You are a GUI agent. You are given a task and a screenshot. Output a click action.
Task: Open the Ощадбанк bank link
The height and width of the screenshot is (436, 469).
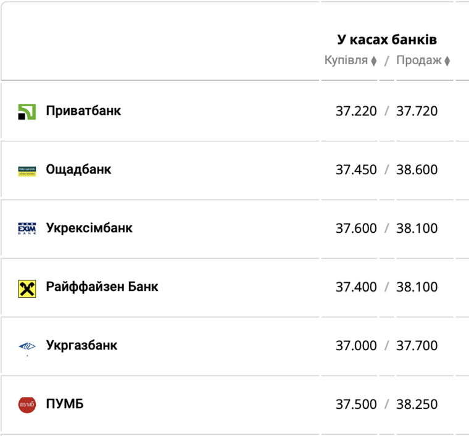(x=78, y=169)
